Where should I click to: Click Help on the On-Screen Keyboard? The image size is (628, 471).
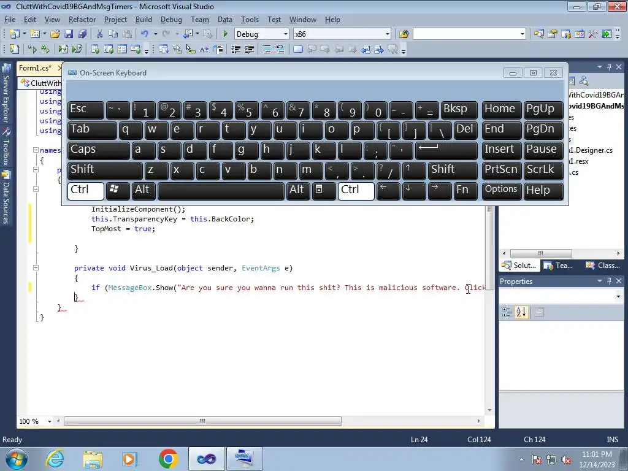pyautogui.click(x=543, y=191)
